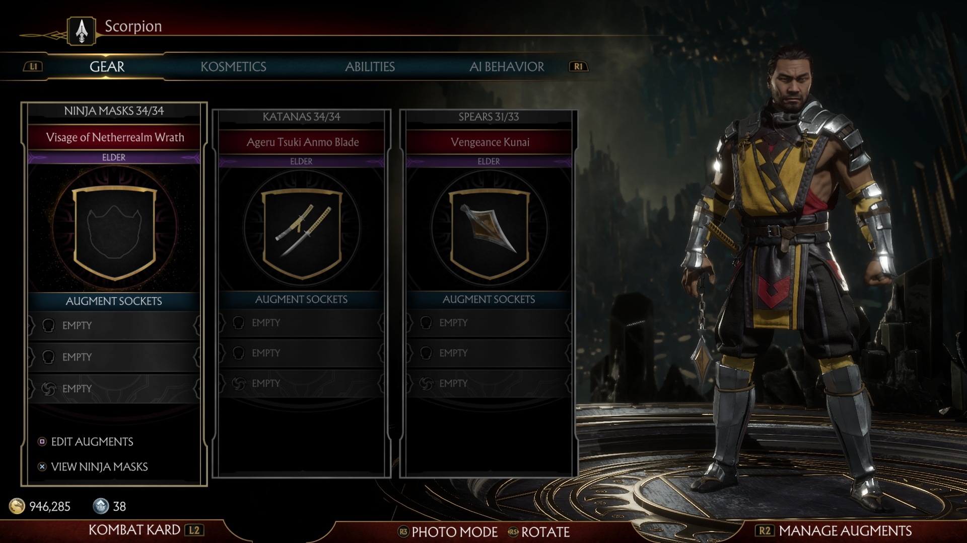Open the Kosmetics tab
The image size is (967, 543).
(x=233, y=67)
